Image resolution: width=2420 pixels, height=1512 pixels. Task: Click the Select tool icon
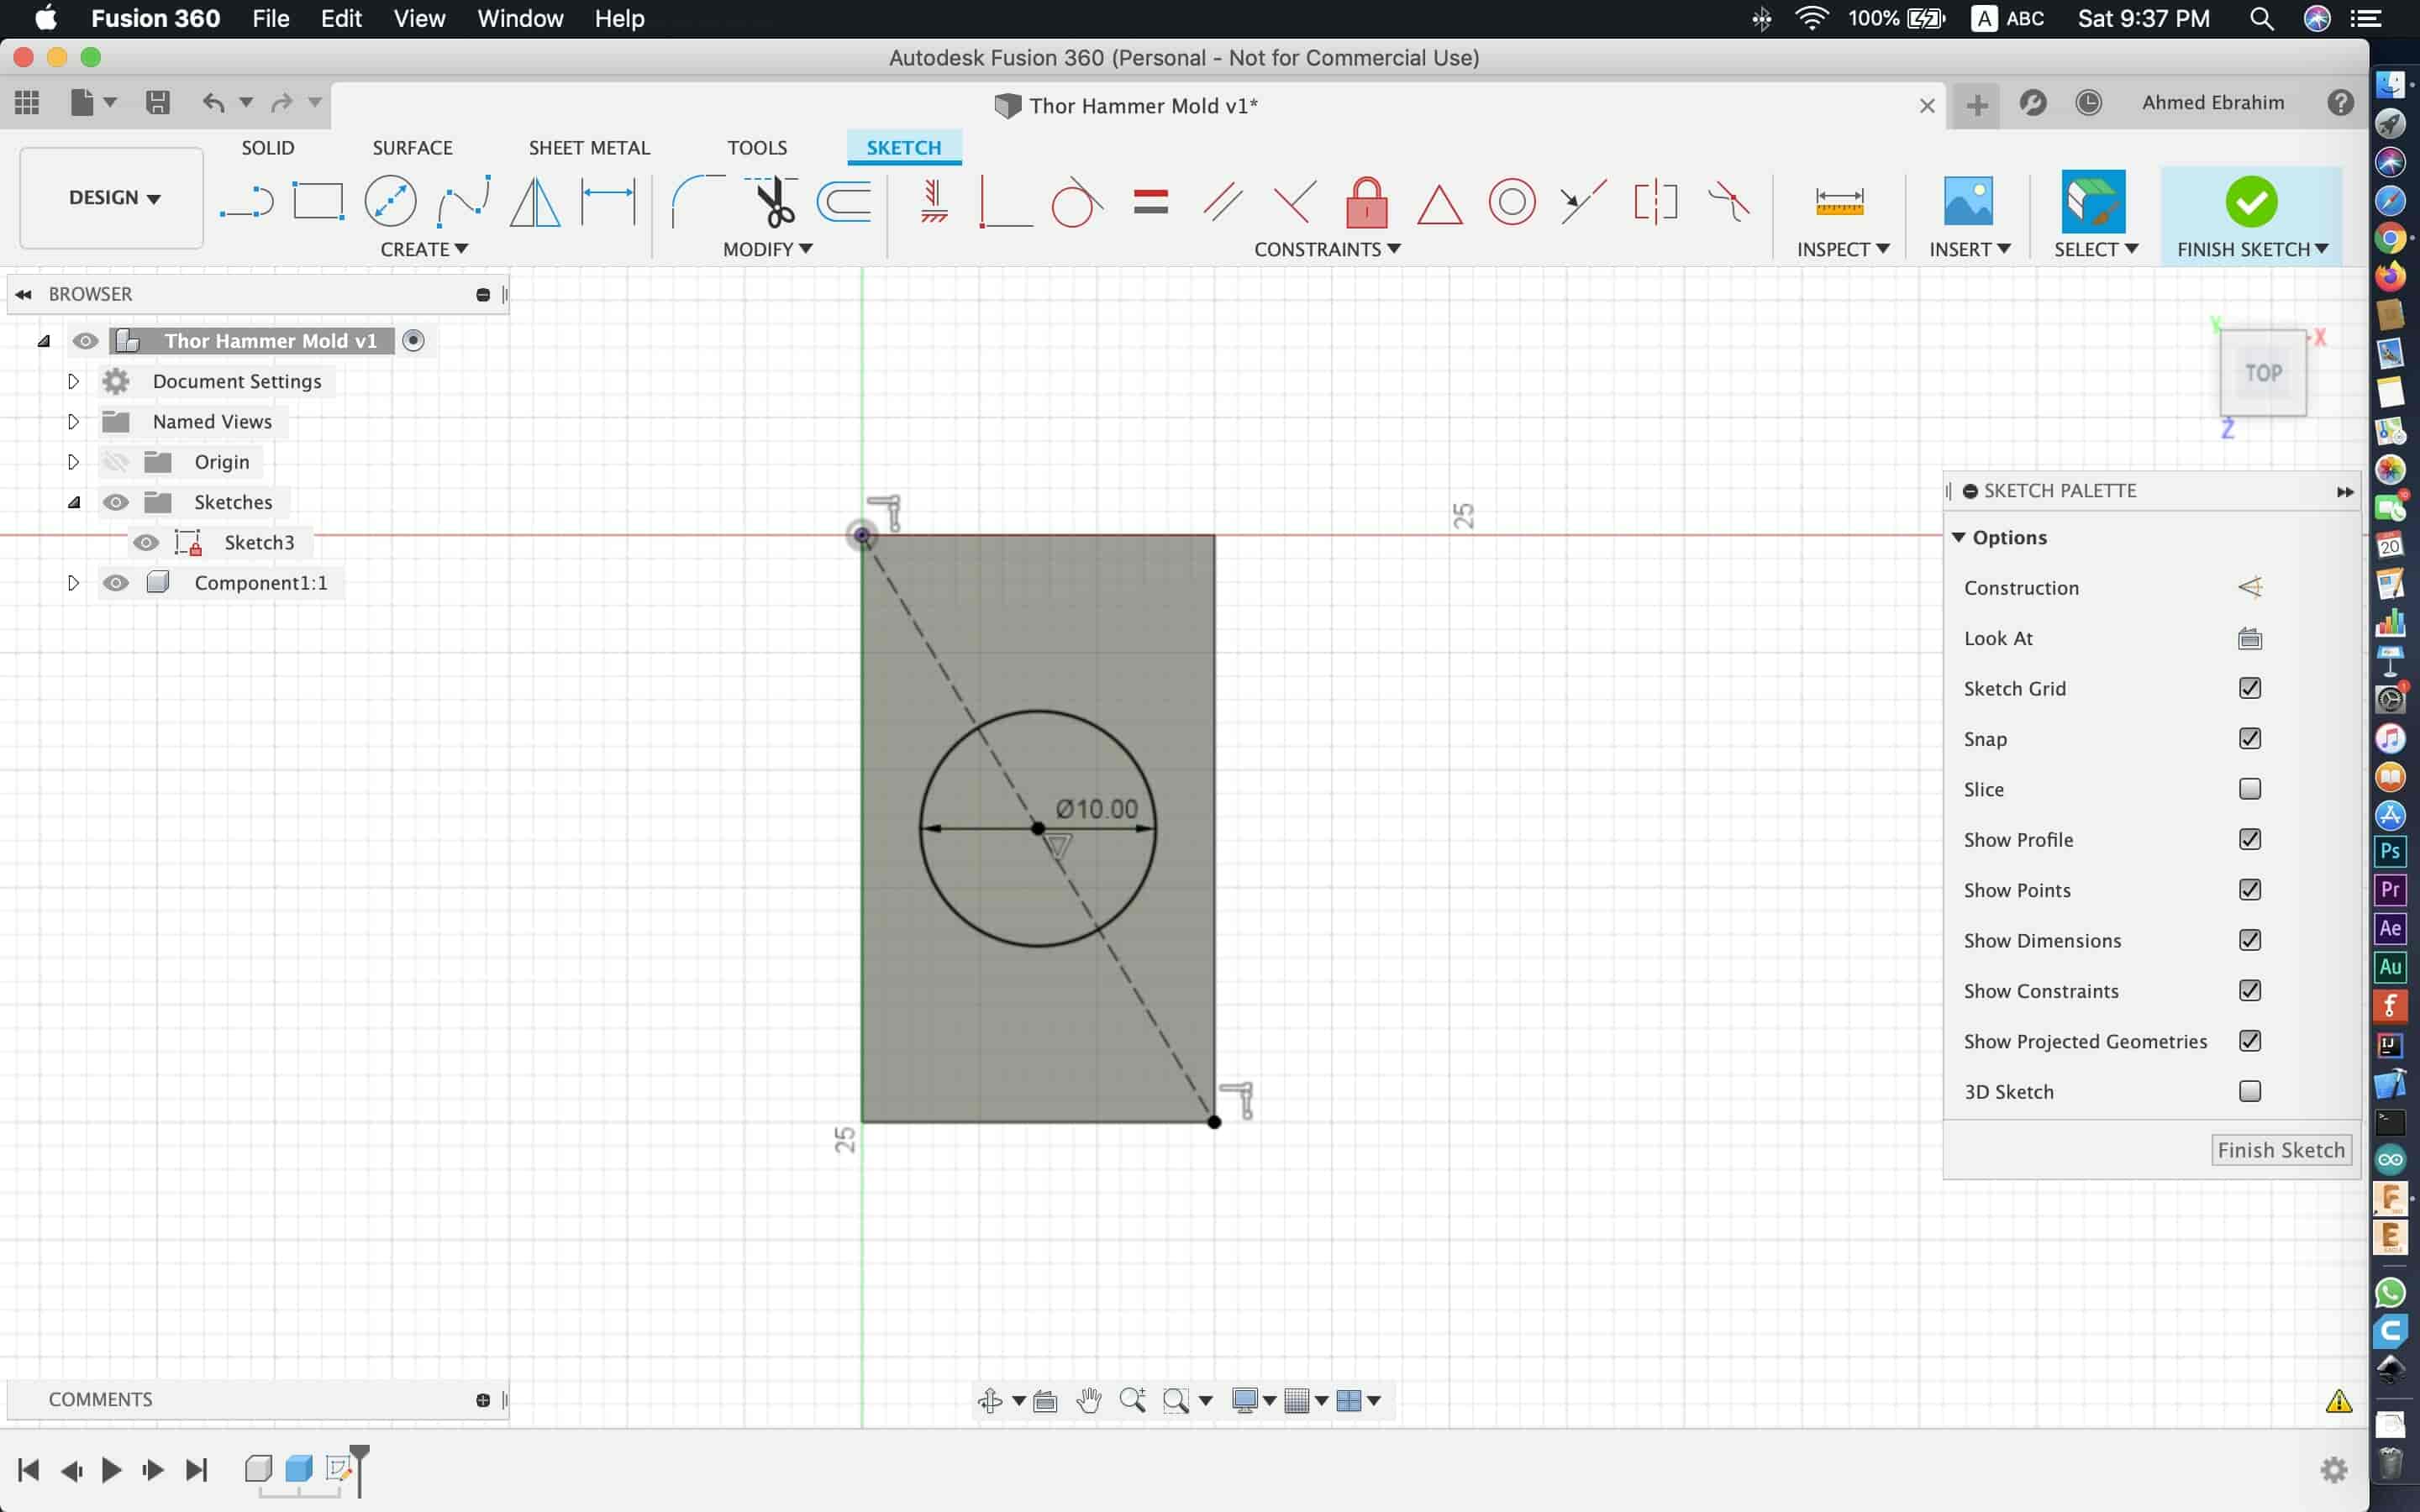pos(2093,201)
